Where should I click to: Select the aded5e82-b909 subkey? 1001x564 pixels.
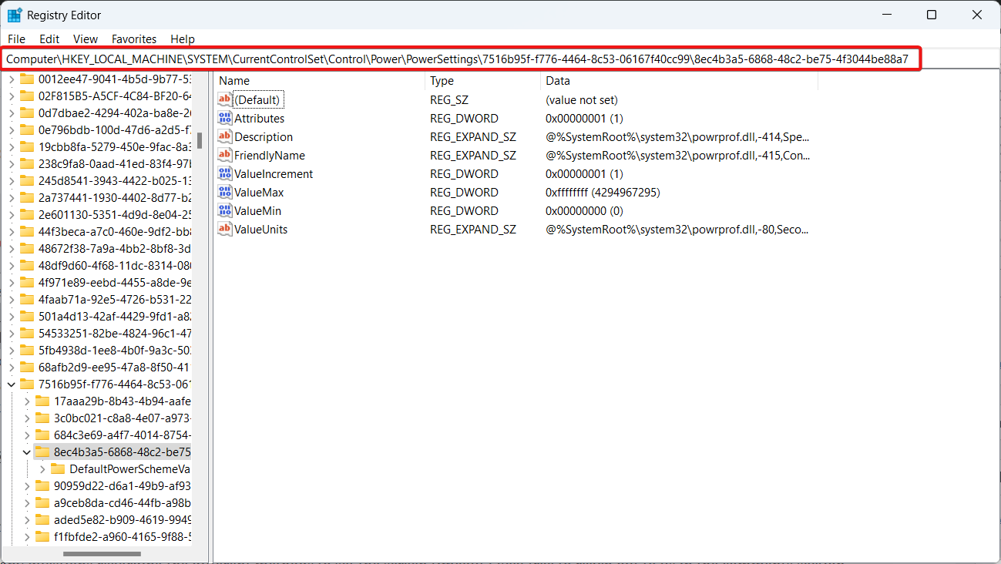(122, 519)
